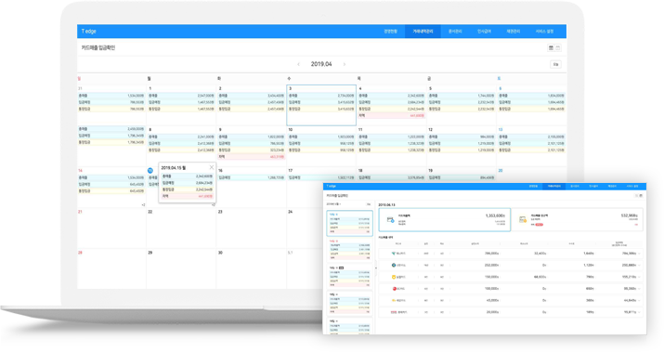Image resolution: width=664 pixels, height=352 pixels.
Task: Go to next month arrow
Action: tap(345, 64)
